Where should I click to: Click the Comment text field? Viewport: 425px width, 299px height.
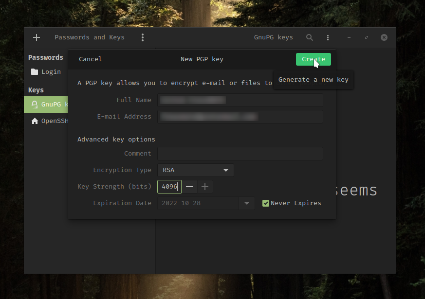click(240, 154)
